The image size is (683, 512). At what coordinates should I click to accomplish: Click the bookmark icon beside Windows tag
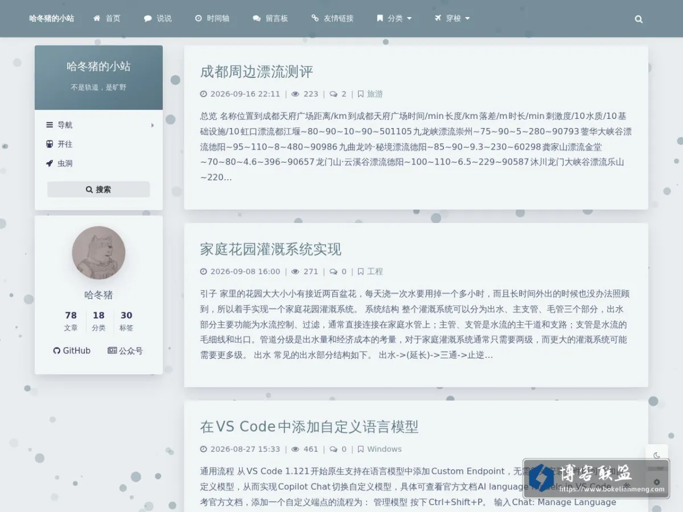click(360, 449)
